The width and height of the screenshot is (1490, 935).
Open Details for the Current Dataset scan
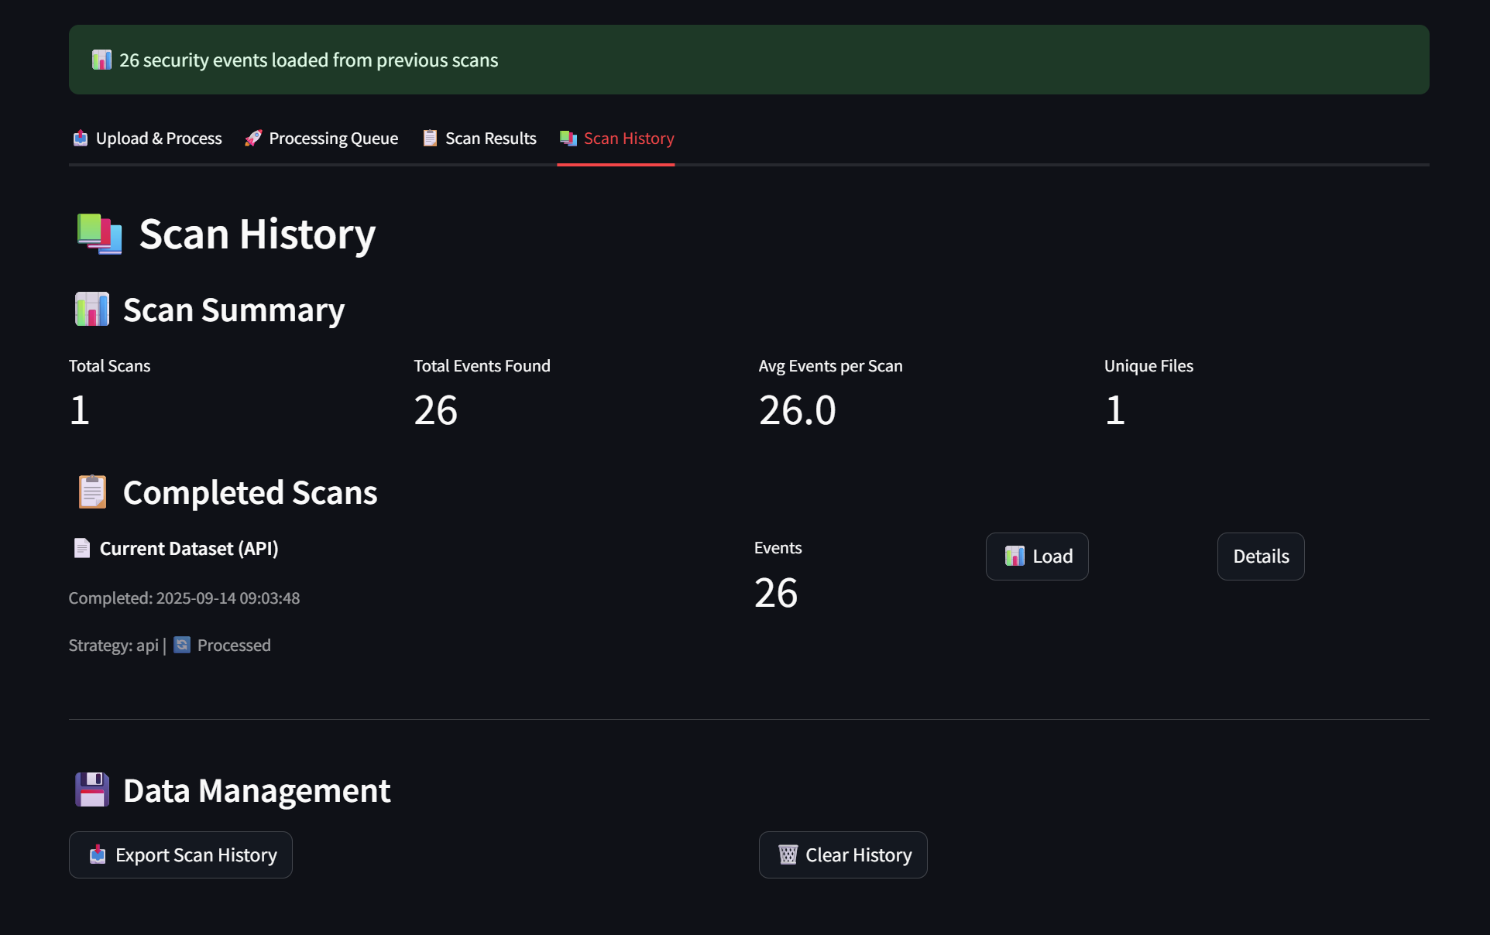click(x=1260, y=557)
